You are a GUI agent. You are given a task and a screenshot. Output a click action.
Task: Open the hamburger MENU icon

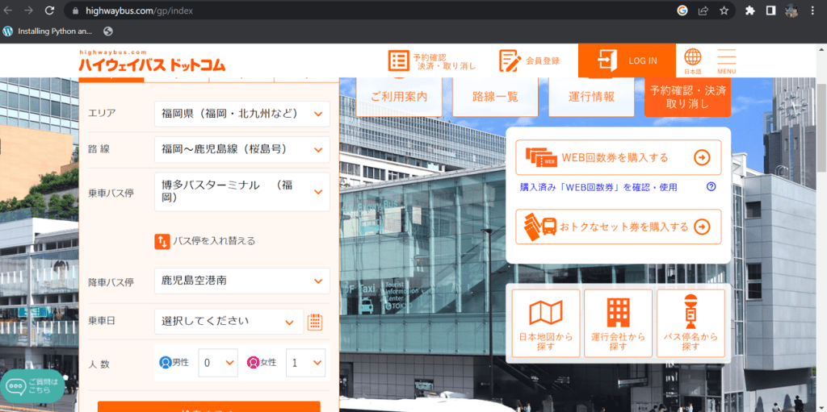click(726, 60)
